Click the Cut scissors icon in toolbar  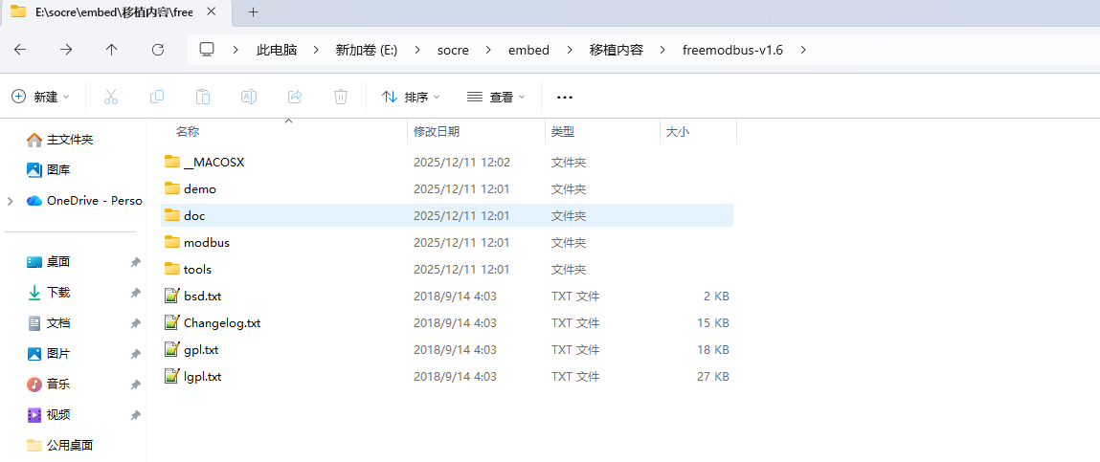coord(110,97)
